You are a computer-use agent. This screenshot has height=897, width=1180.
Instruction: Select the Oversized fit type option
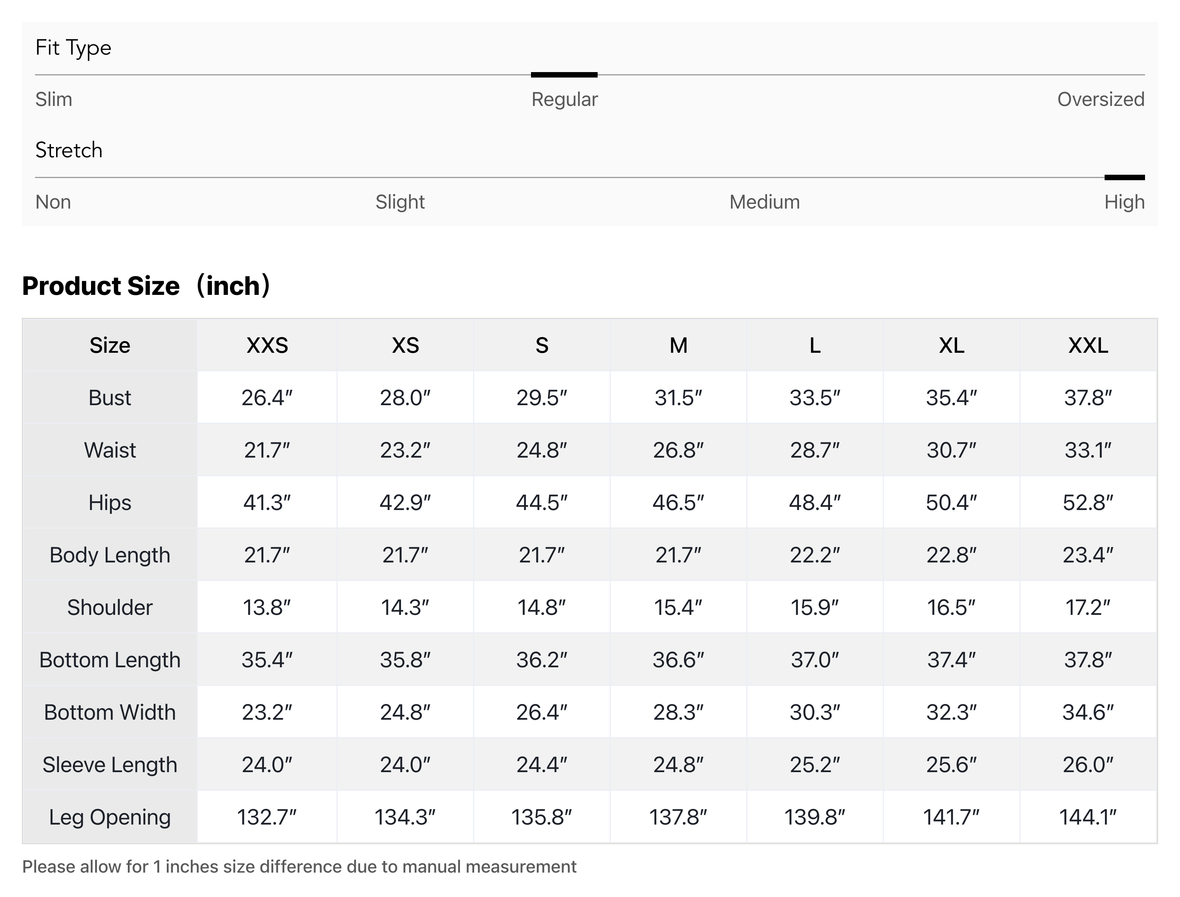click(x=1101, y=99)
